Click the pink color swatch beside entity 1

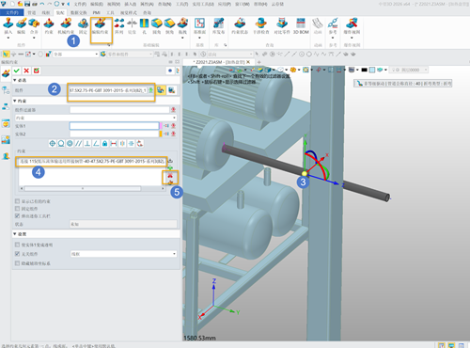point(161,126)
